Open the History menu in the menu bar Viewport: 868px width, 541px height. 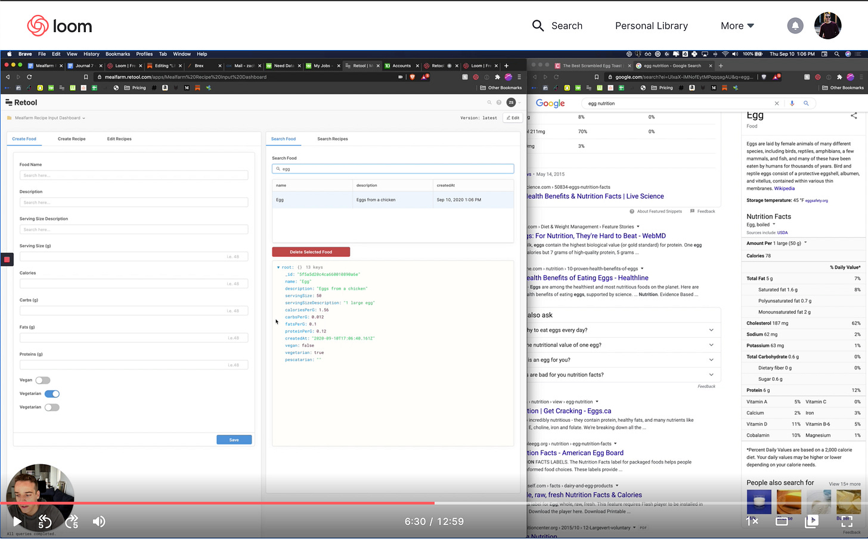(x=91, y=54)
